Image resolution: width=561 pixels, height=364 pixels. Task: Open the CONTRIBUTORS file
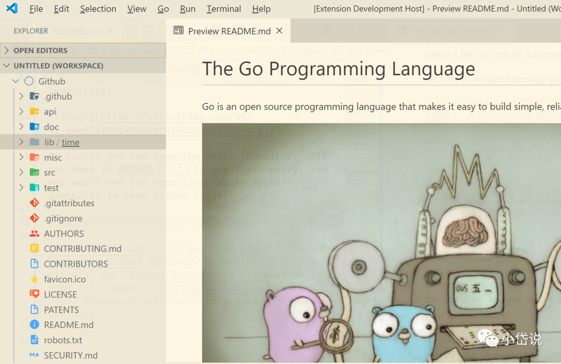click(x=76, y=264)
